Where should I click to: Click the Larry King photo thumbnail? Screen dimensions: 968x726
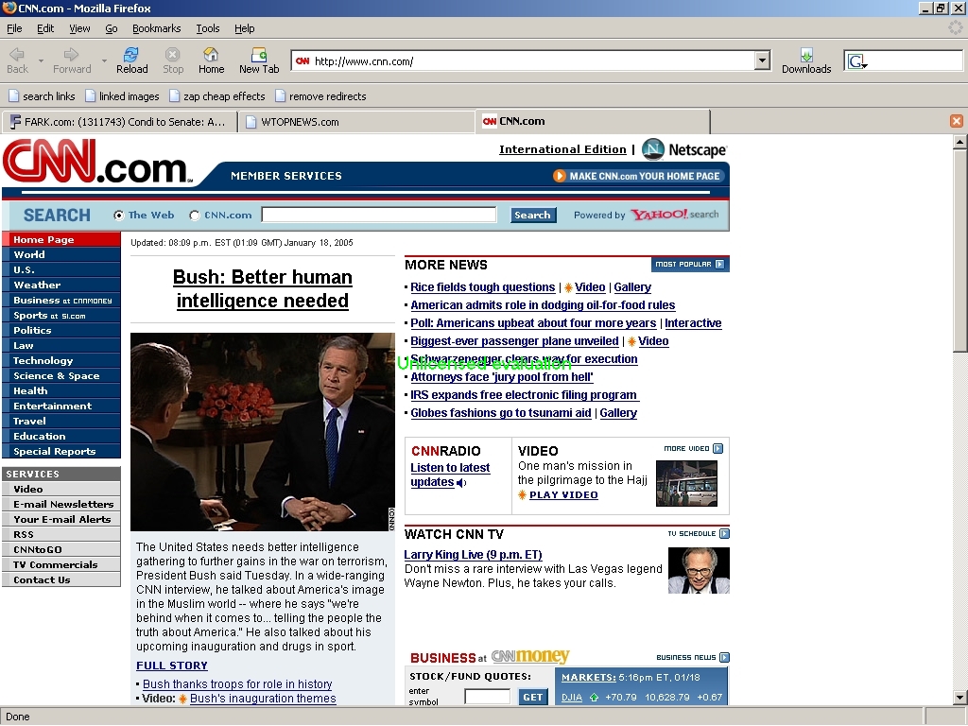coord(699,570)
